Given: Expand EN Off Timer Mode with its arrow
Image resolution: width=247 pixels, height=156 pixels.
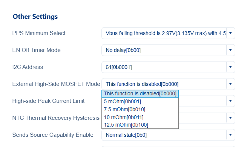Looking at the screenshot, I should [x=230, y=50].
